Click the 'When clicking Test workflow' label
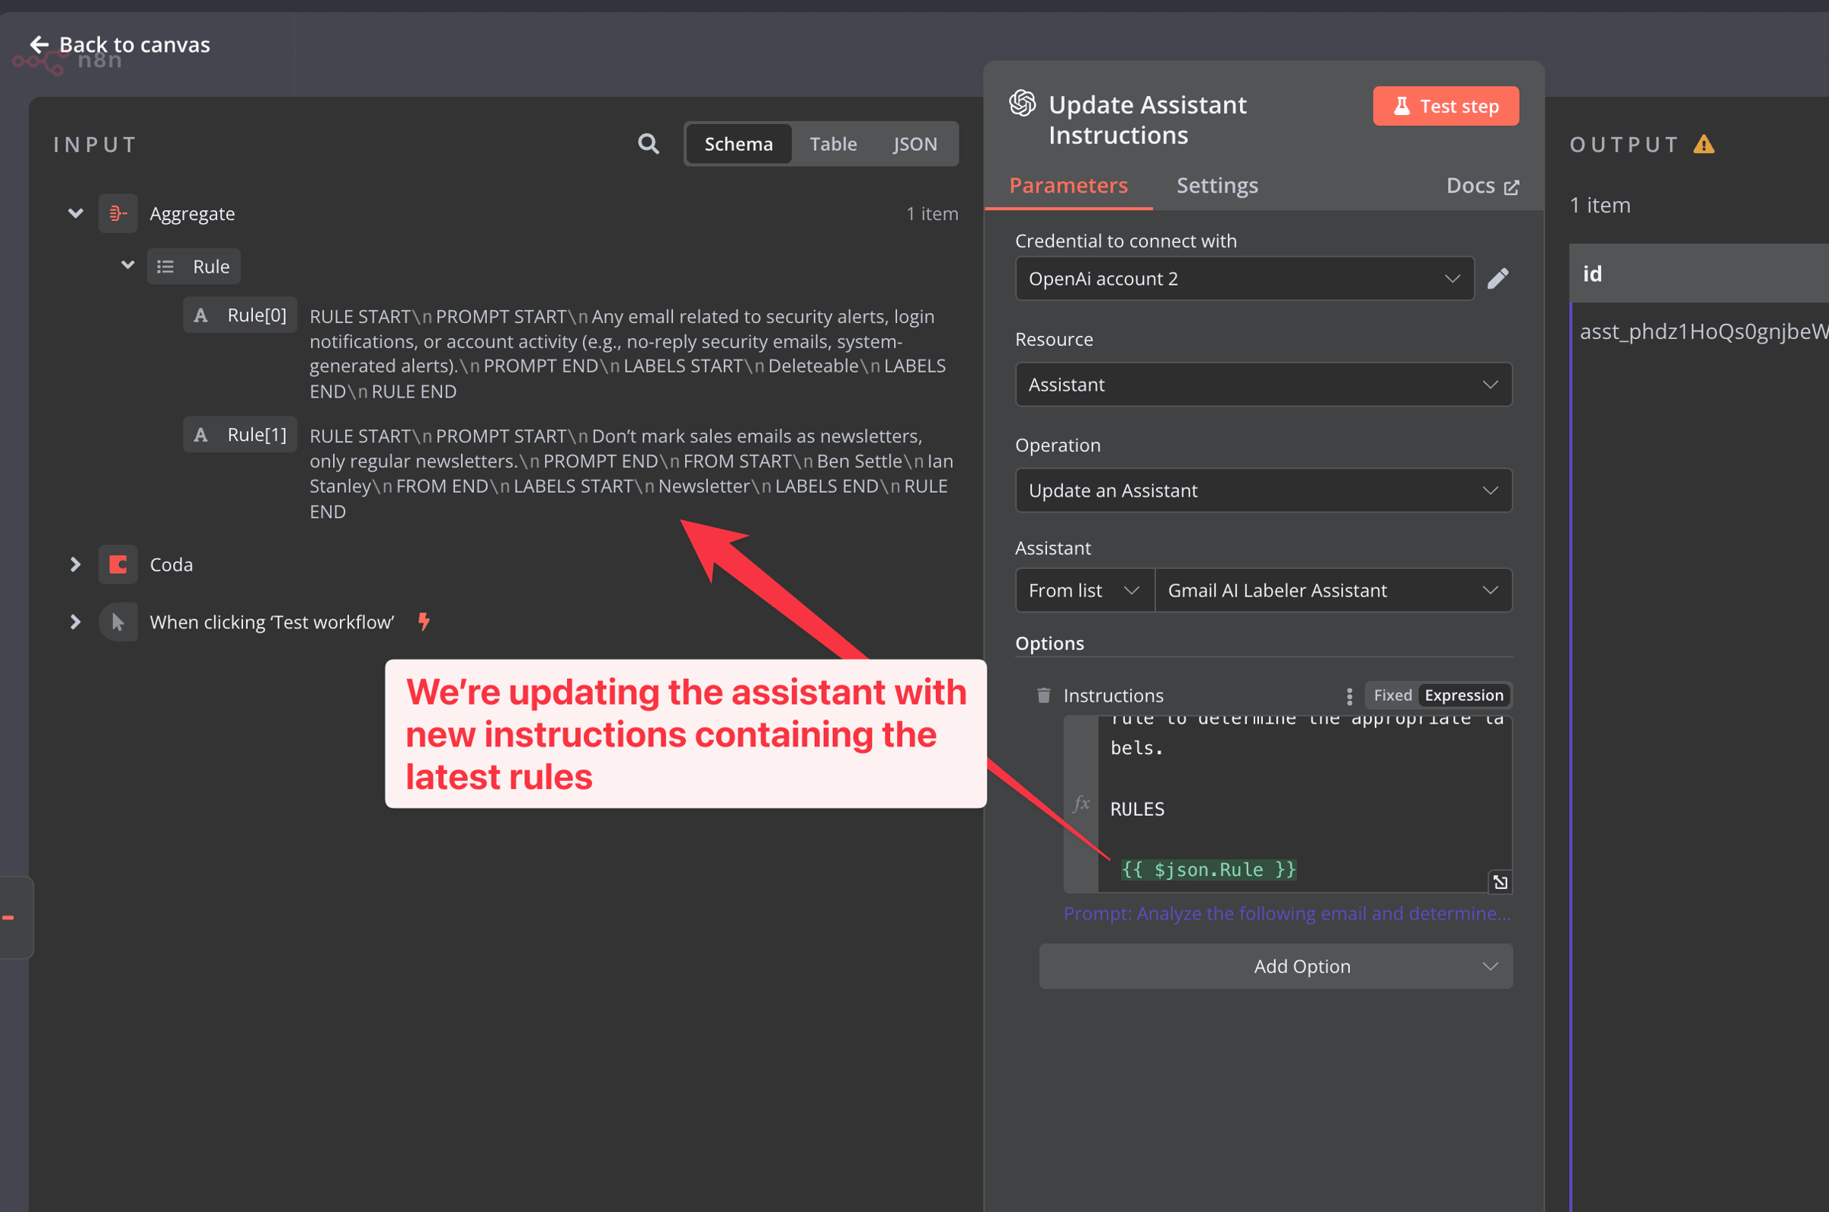The height and width of the screenshot is (1212, 1829). click(x=272, y=622)
